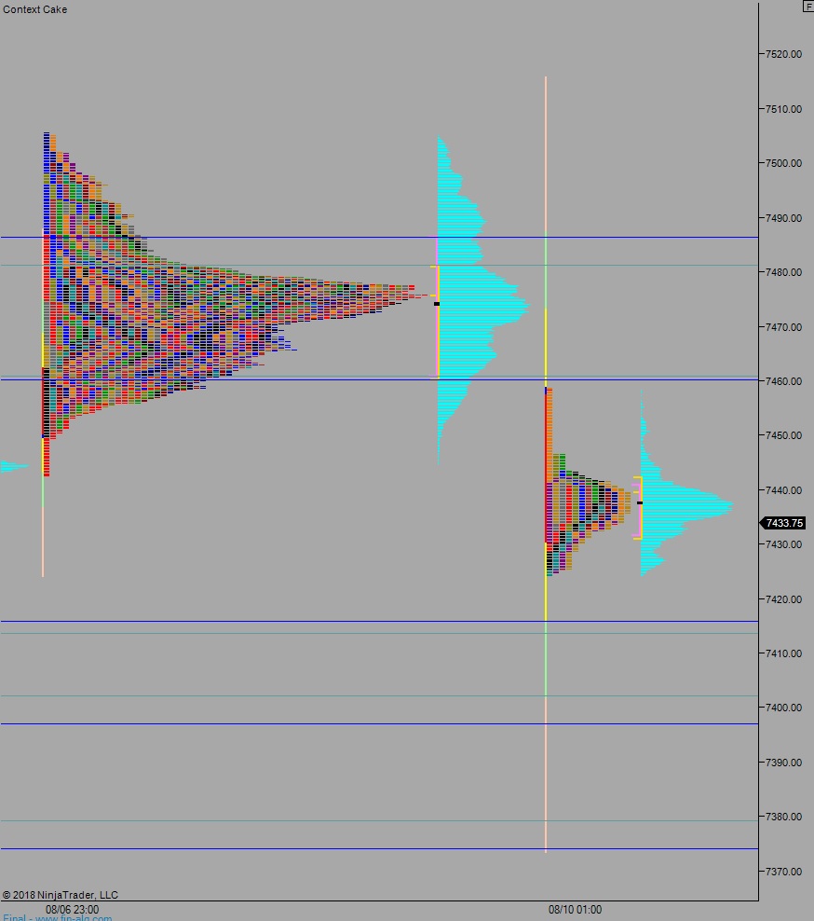Click the 7480.00 price axis label
814x921 pixels.
(x=783, y=272)
